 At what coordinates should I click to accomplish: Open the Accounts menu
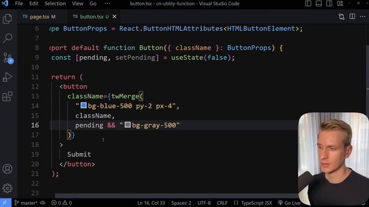(x=7, y=168)
